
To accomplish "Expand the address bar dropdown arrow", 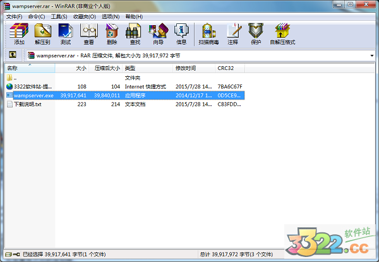I will point(372,55).
